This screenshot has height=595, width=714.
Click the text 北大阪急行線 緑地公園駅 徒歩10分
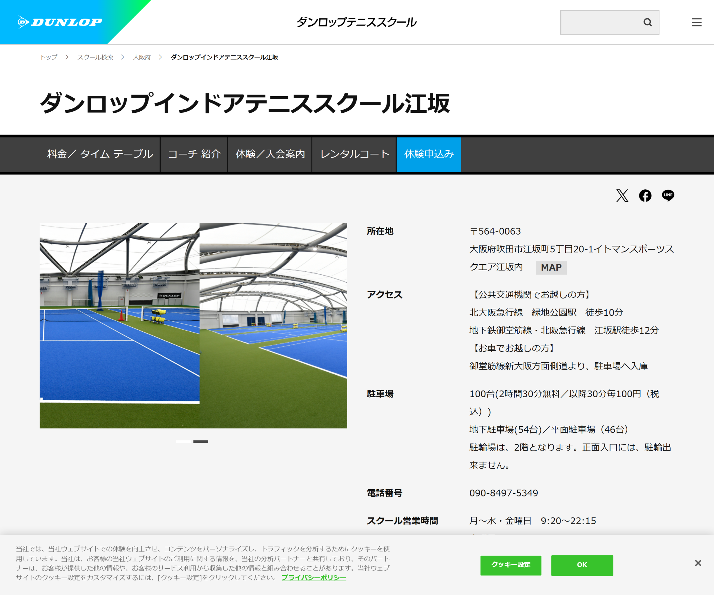pos(546,312)
